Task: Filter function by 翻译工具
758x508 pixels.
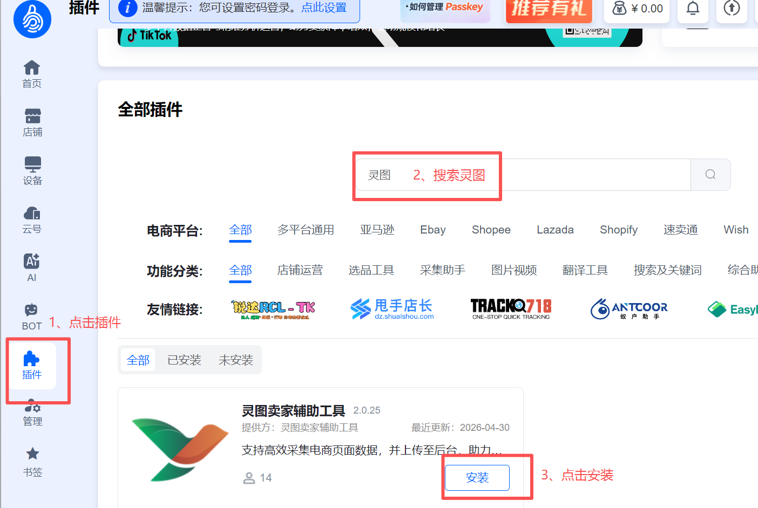Action: (585, 270)
